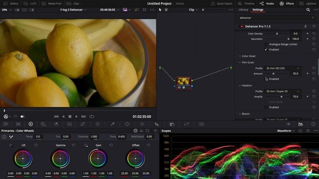Mute viewer audio speaker icon
The width and height of the screenshot is (319, 179).
pyautogui.click(x=22, y=116)
